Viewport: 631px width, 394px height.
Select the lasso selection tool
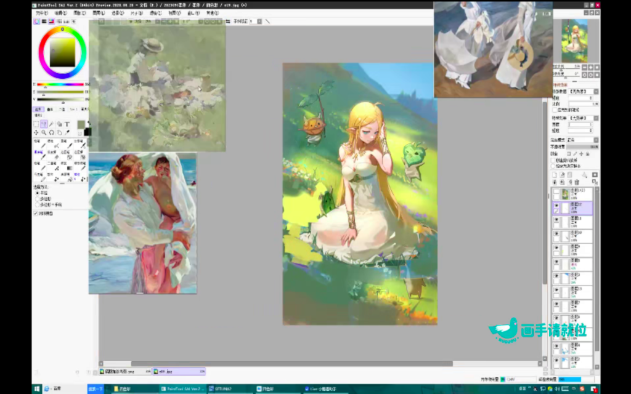click(44, 124)
